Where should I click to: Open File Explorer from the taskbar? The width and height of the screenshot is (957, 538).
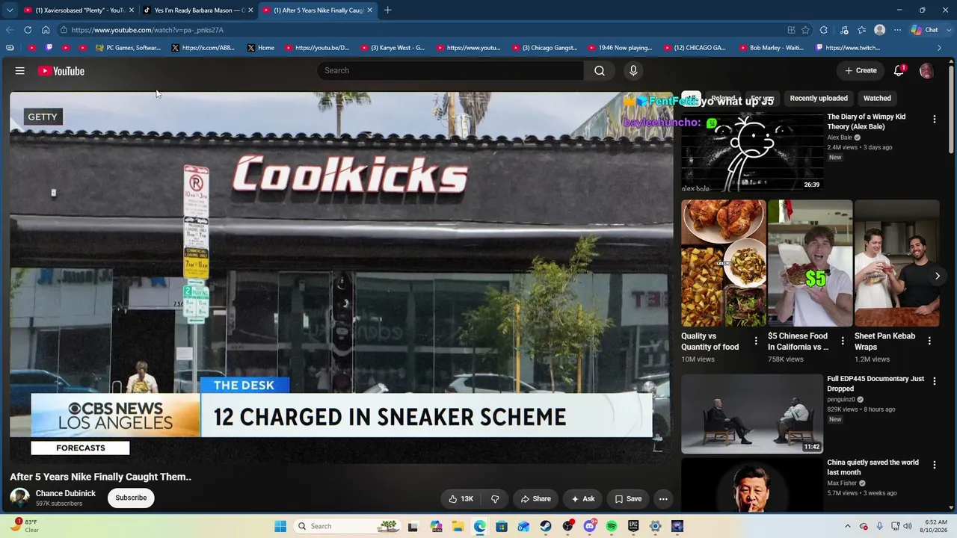[x=458, y=526]
